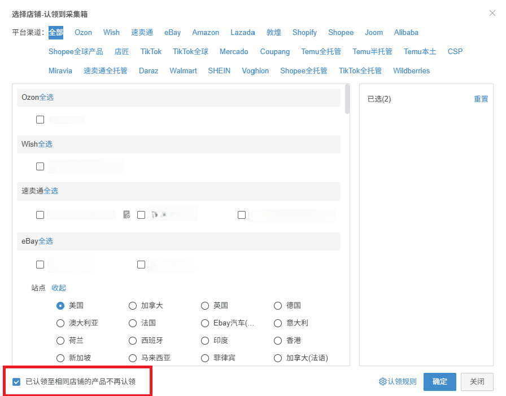
Task: Open the Amazon platform channel
Action: click(x=206, y=32)
